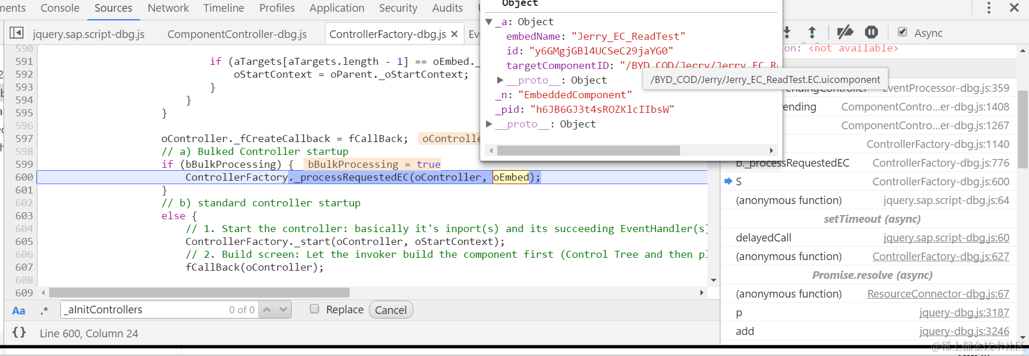Open link EventProcessor-dbg.js:359
The image size is (1029, 356).
click(x=945, y=88)
